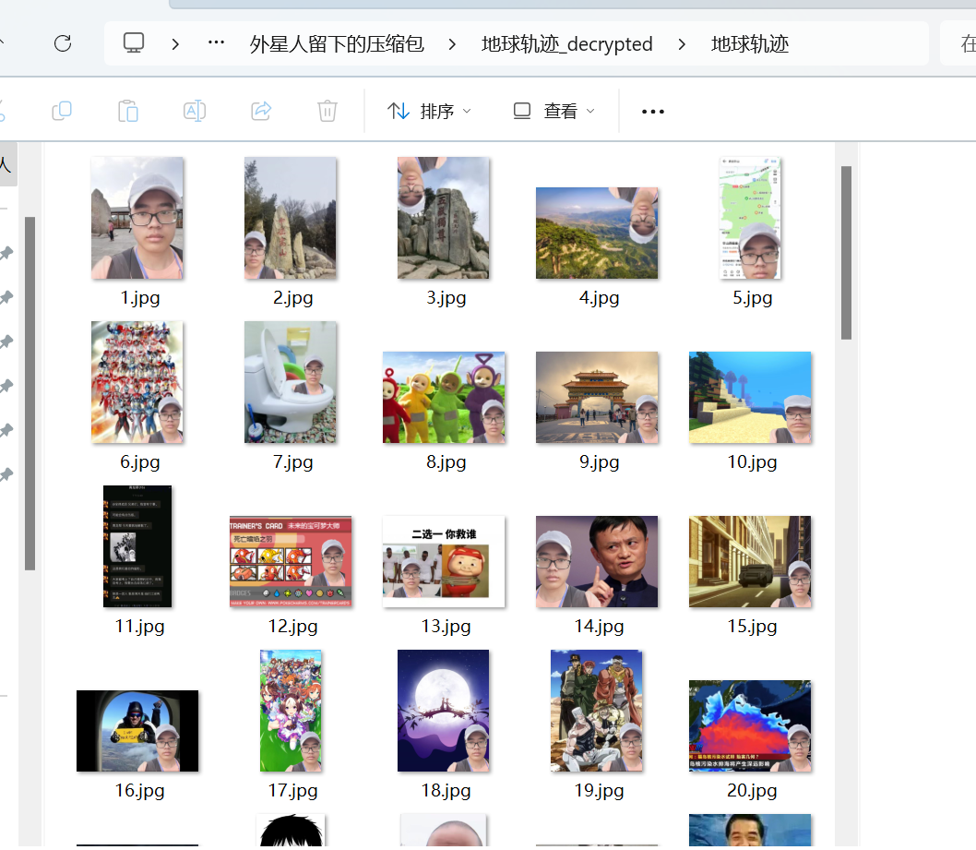Select the 6.jpg thumbnail
Screen dimensions: 976x850
tap(137, 382)
